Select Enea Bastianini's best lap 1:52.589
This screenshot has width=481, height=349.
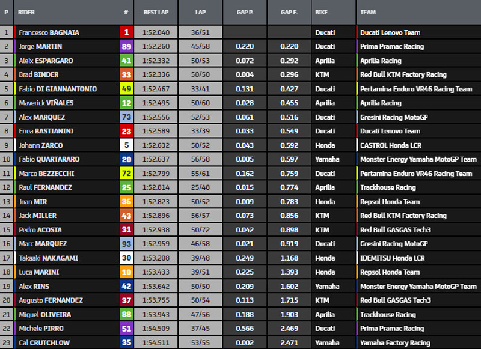[156, 131]
